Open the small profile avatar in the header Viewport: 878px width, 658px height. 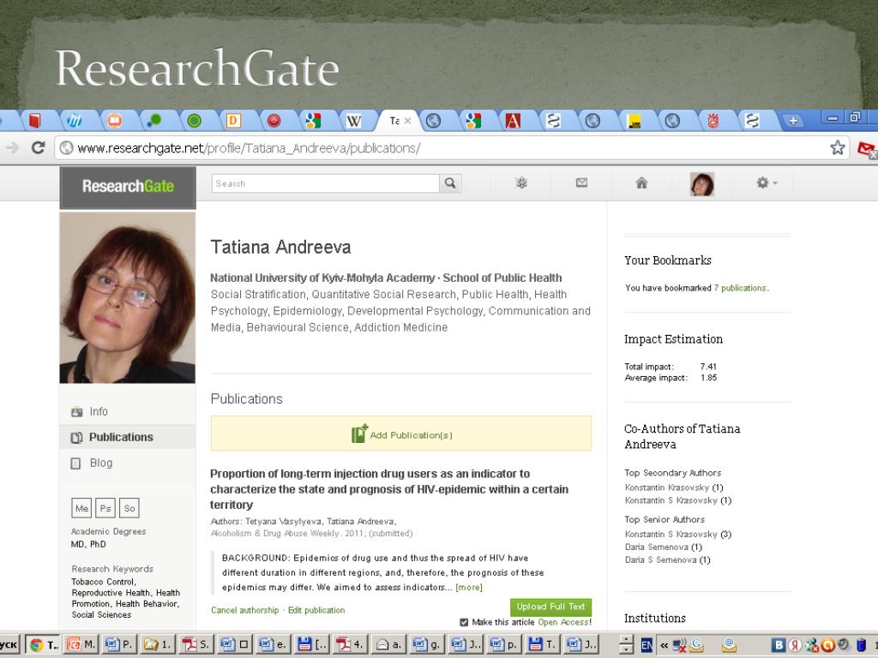[x=702, y=184]
